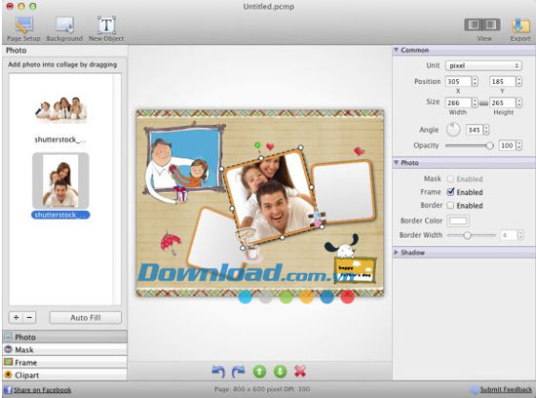
Task: Open the Border Color swatch
Action: [x=458, y=220]
